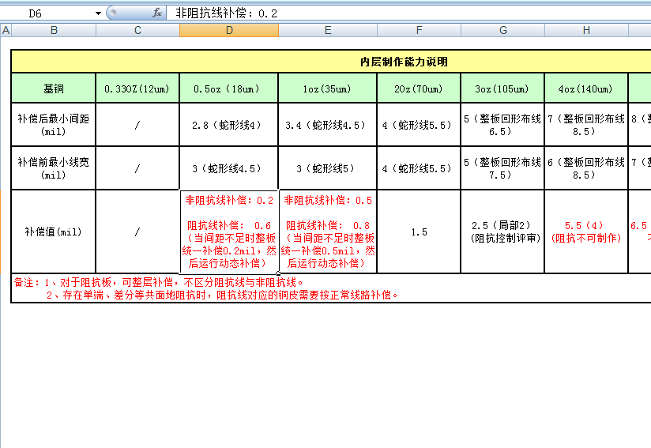Click the Name Box showing D6
The width and height of the screenshot is (651, 448).
[x=47, y=13]
